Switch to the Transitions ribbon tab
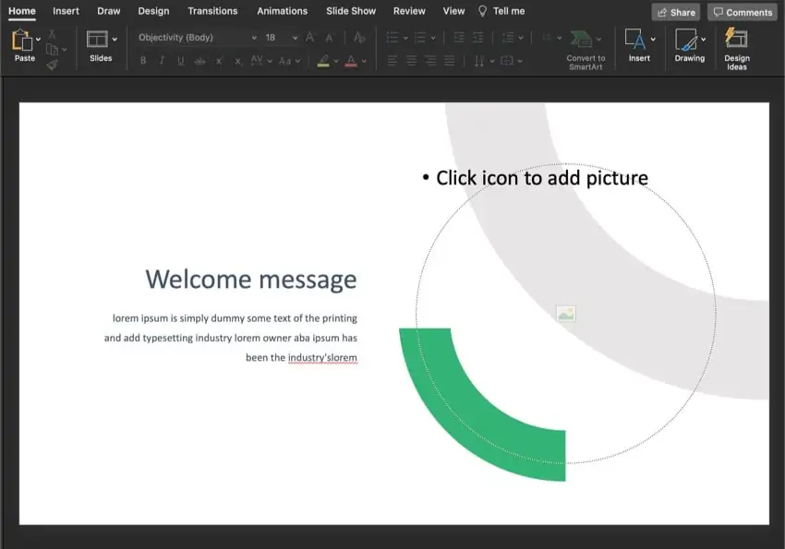 (212, 11)
